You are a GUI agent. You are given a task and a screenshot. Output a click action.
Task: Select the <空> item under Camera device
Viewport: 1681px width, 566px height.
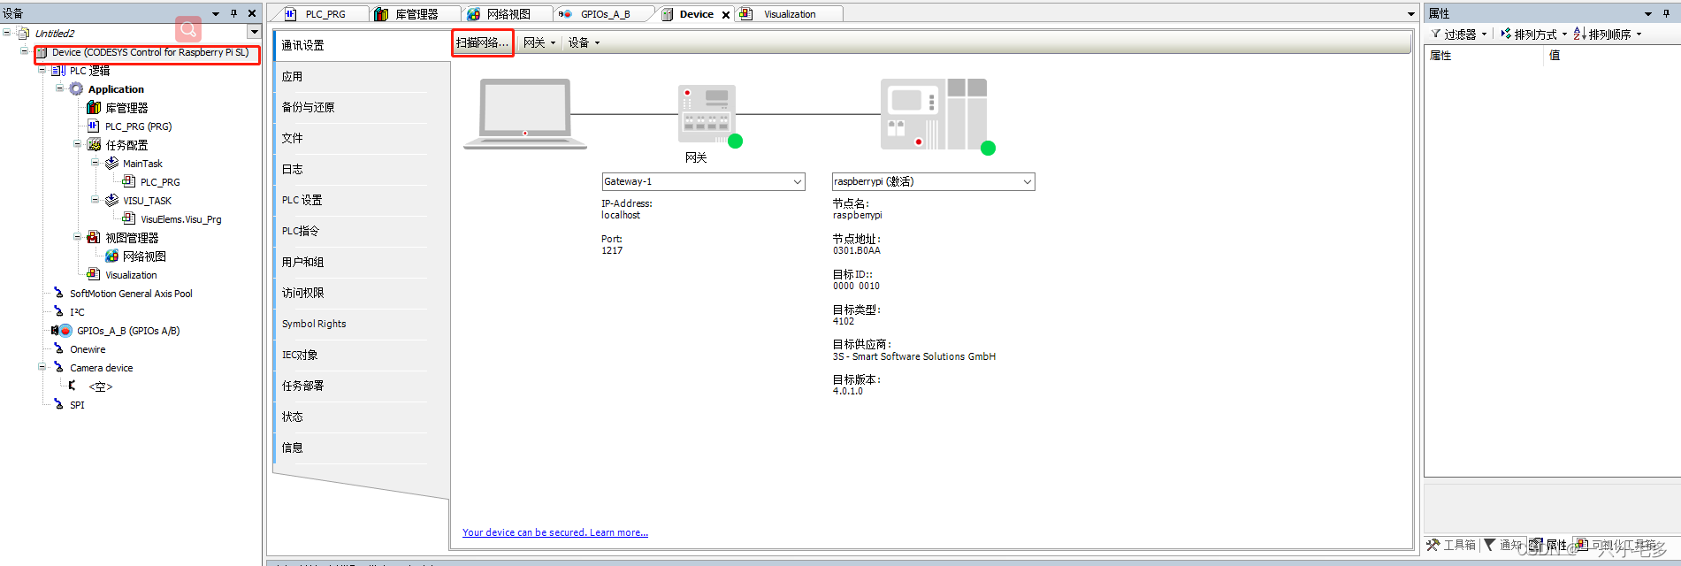click(x=100, y=386)
